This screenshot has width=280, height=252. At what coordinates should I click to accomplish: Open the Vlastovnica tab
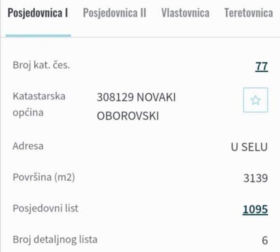(185, 13)
